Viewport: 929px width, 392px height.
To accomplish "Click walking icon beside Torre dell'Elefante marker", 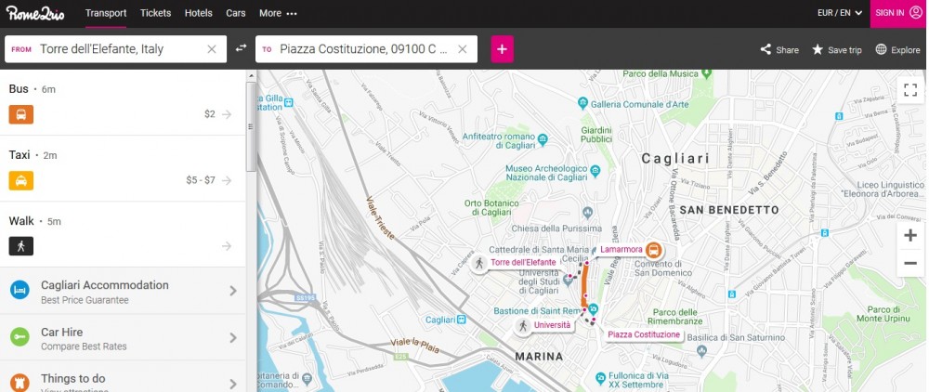I will point(479,262).
